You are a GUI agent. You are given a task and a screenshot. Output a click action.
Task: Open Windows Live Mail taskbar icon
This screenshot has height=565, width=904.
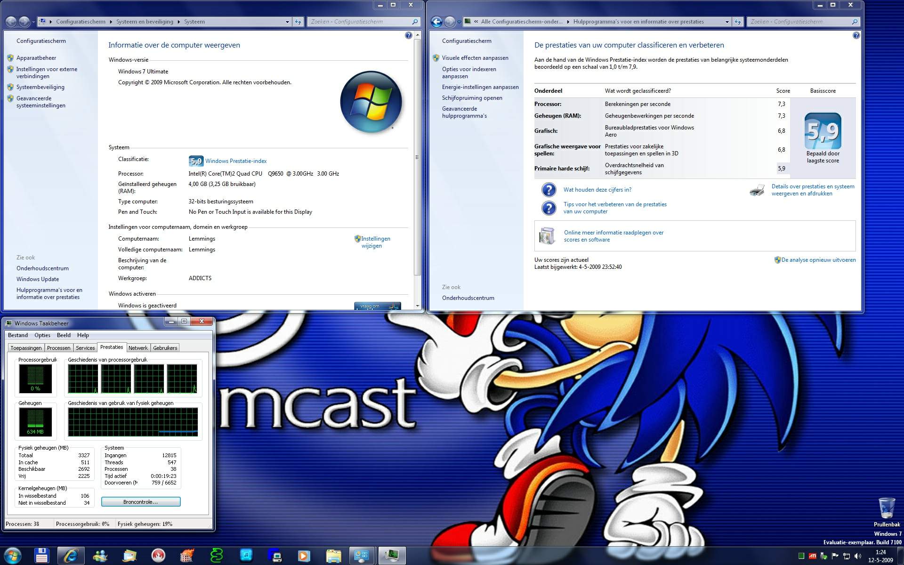pyautogui.click(x=129, y=556)
